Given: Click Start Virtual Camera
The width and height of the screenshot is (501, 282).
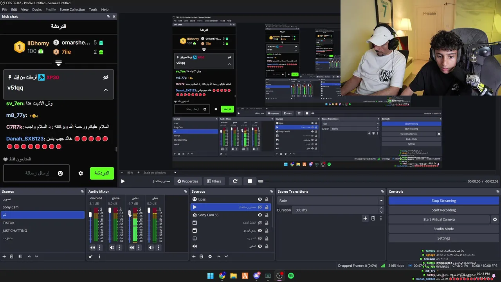Looking at the screenshot, I should point(439,219).
